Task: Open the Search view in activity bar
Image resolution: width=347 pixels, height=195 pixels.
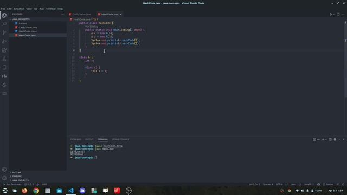Action: tap(4, 24)
